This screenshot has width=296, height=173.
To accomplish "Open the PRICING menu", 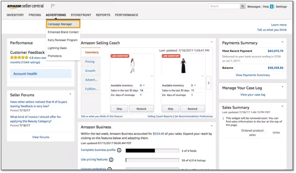I will pos(35,15).
